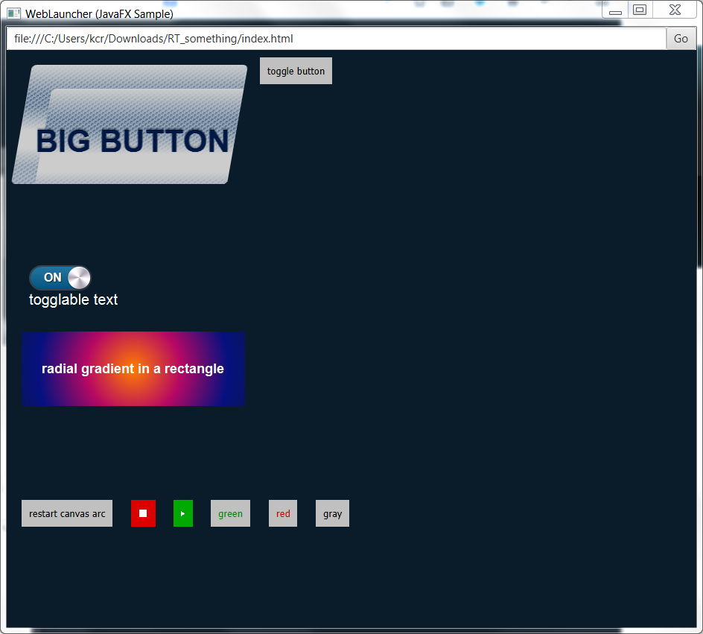Click the BIG BUTTON

tap(130, 125)
